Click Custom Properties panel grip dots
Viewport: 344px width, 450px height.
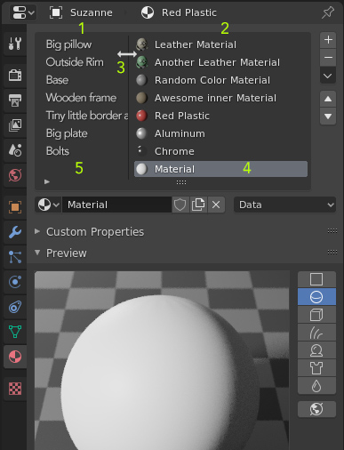point(332,231)
